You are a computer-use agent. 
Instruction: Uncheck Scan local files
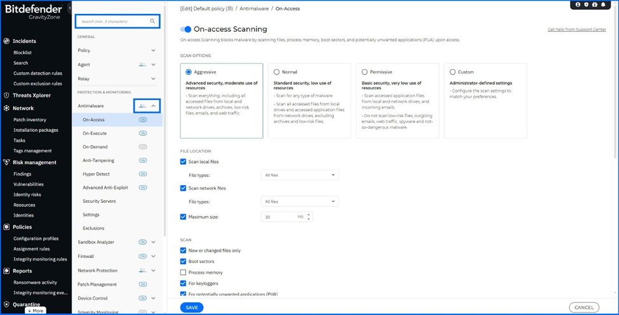pos(183,162)
